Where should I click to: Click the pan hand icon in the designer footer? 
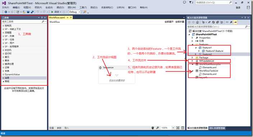pos(153,128)
